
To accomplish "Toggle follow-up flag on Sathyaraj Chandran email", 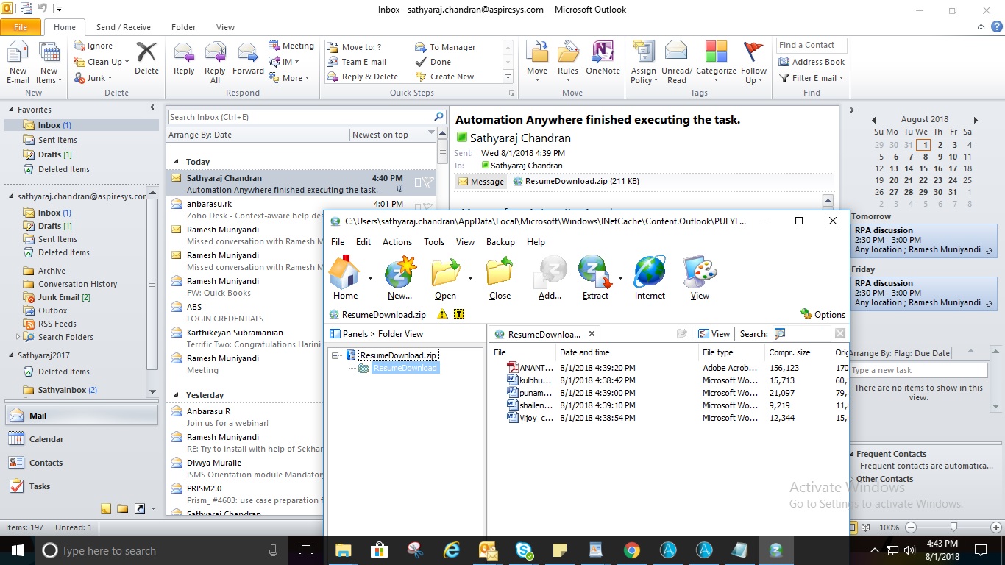I will click(428, 182).
